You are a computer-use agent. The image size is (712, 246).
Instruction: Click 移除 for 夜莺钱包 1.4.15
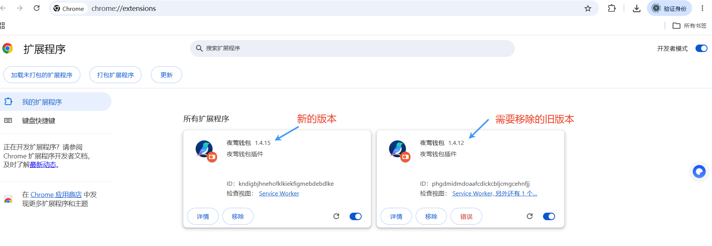click(238, 216)
